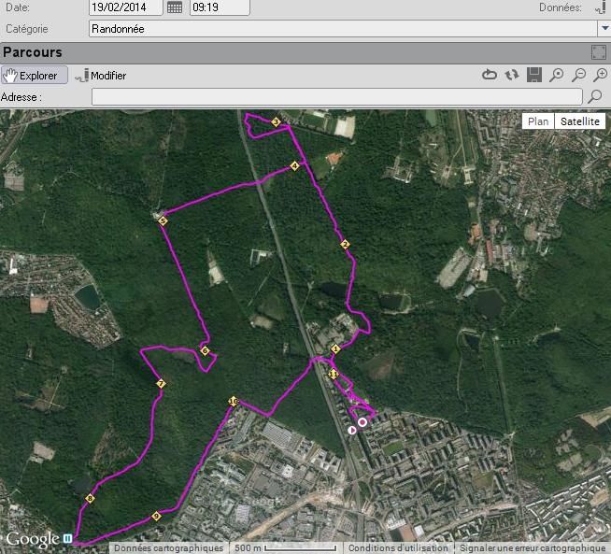Image resolution: width=611 pixels, height=554 pixels.
Task: Click Signaler une erreur cartographique
Action: (x=532, y=548)
